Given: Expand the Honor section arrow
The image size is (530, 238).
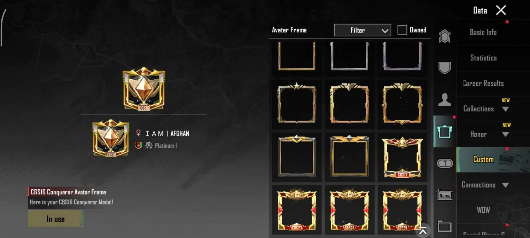Looking at the screenshot, I should pyautogui.click(x=505, y=134).
